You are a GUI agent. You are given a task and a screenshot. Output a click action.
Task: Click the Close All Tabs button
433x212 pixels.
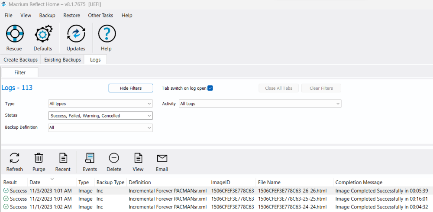coord(279,88)
